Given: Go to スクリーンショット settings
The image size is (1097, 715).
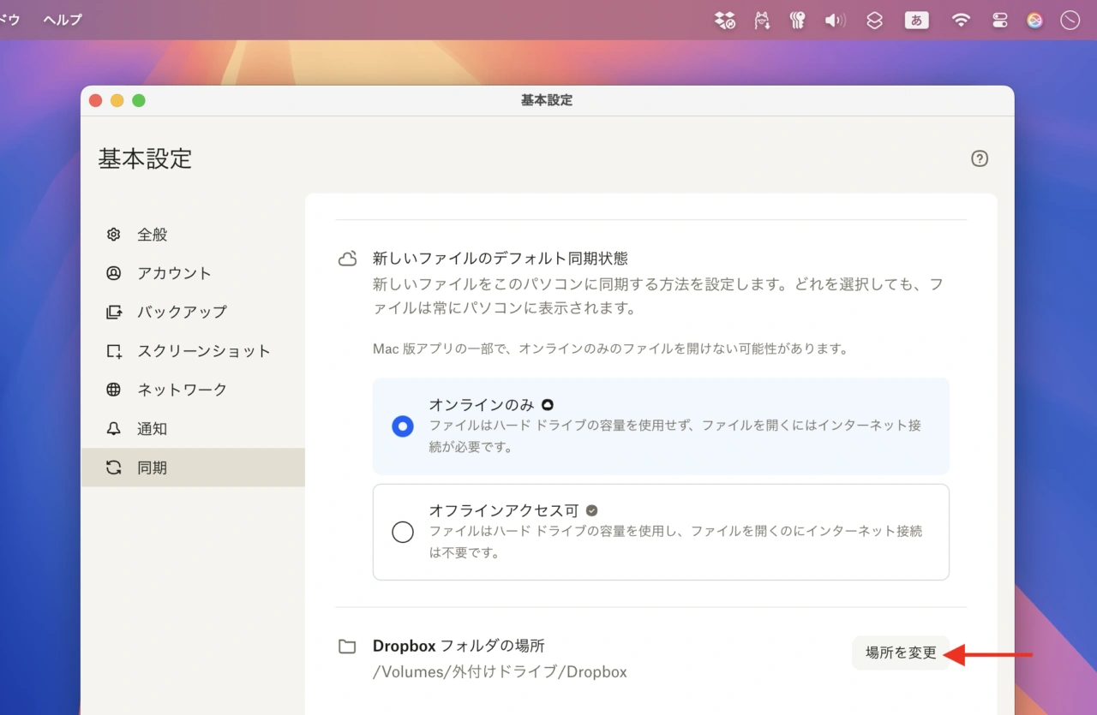Looking at the screenshot, I should (x=203, y=351).
